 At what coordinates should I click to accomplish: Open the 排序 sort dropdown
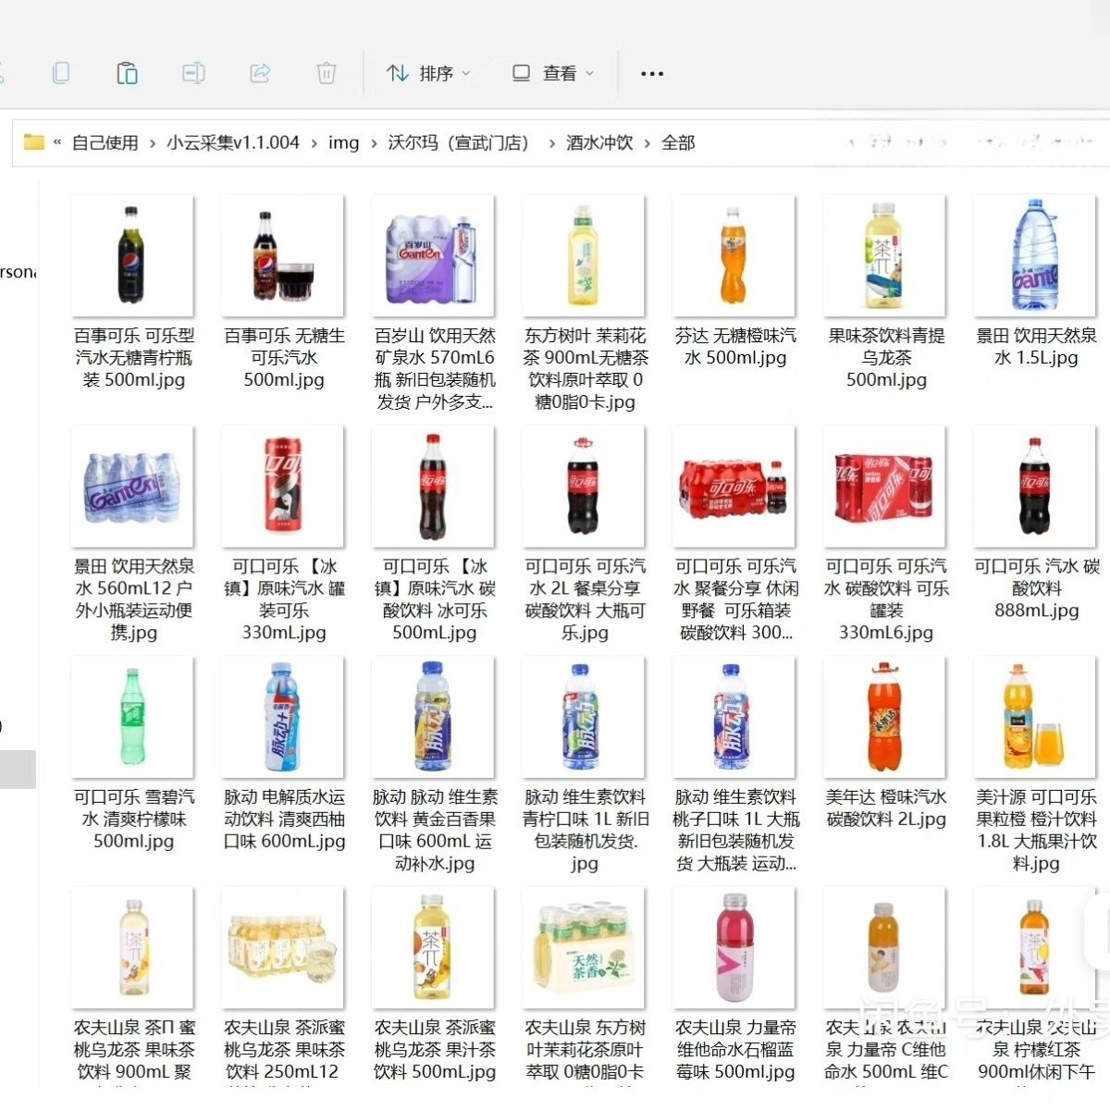tap(428, 73)
